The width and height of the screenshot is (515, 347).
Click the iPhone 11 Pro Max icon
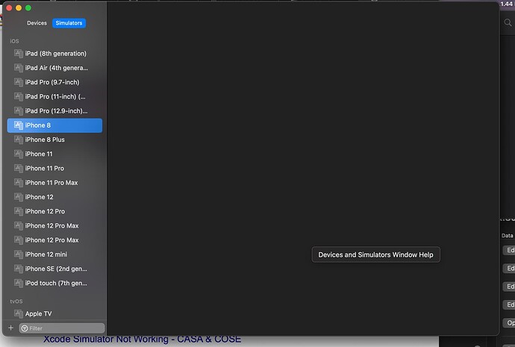pyautogui.click(x=19, y=183)
